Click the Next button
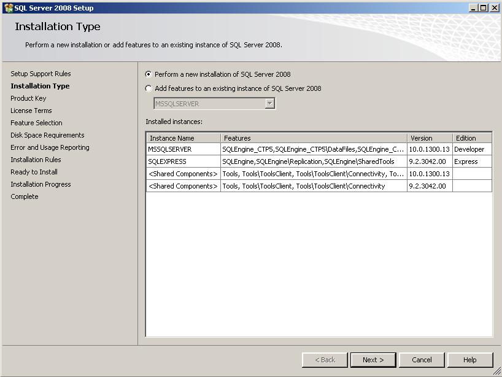 click(373, 360)
